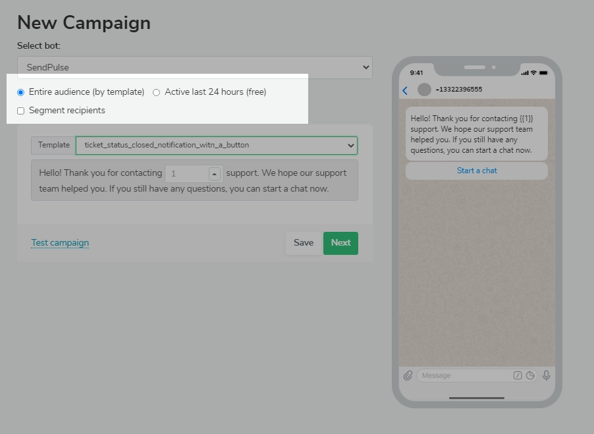Open the Test campaign link
Viewport: 594px width, 434px height.
(59, 242)
